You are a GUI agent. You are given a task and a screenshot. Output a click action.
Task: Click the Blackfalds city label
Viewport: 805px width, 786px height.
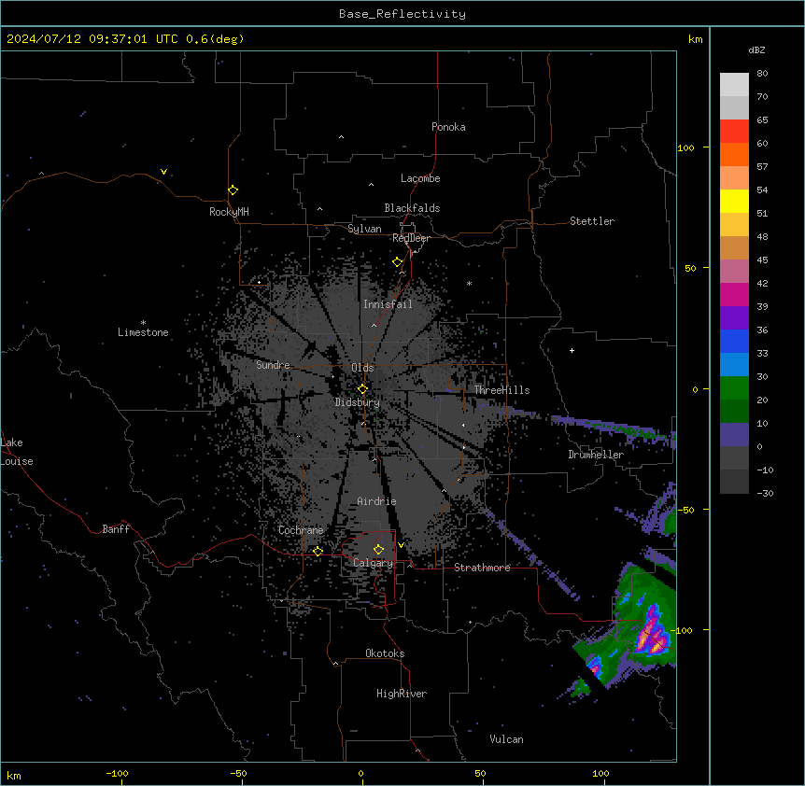[412, 208]
